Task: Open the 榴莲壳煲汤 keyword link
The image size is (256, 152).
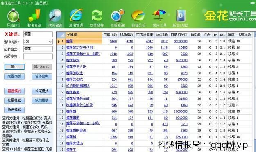Action: 75,143
